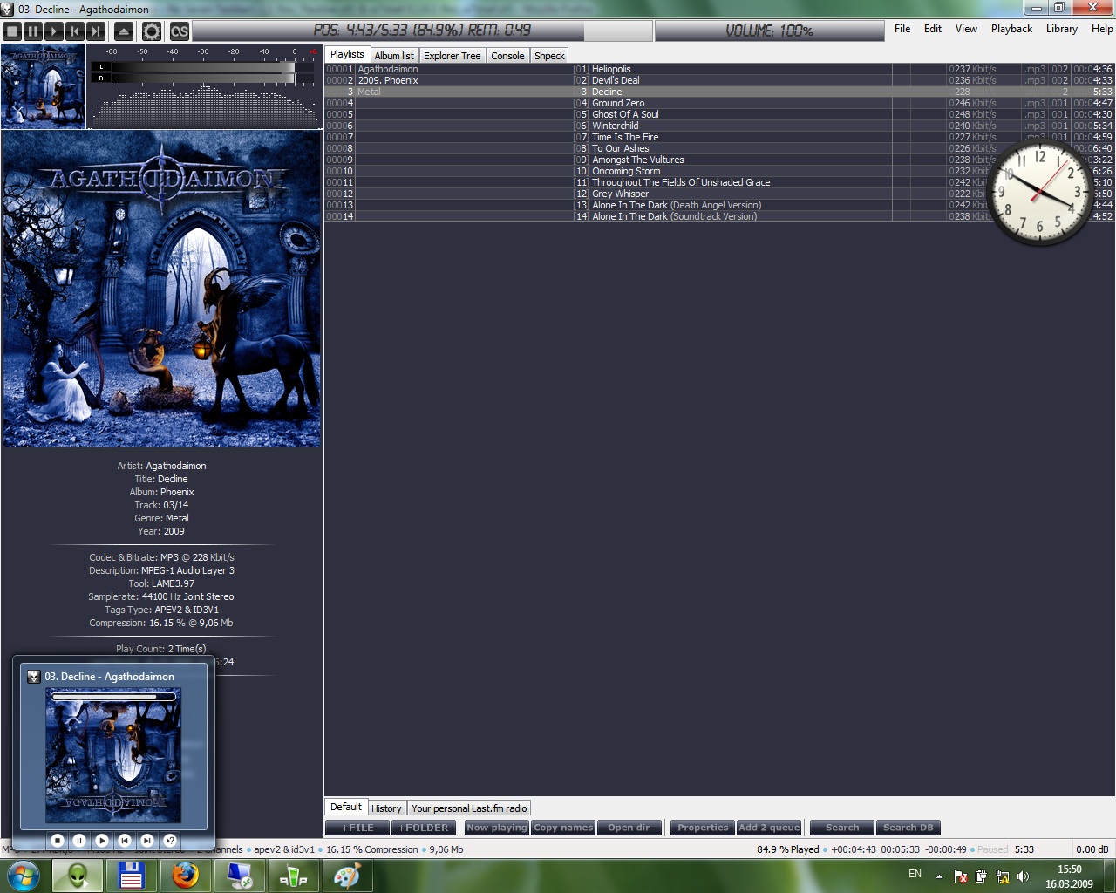
Task: Open the Library menu
Action: click(x=1062, y=29)
